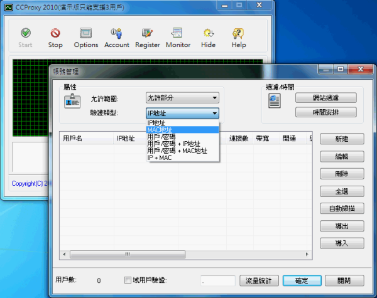The image size is (377, 298).
Task: Click the 關閉 button
Action: coord(344,280)
